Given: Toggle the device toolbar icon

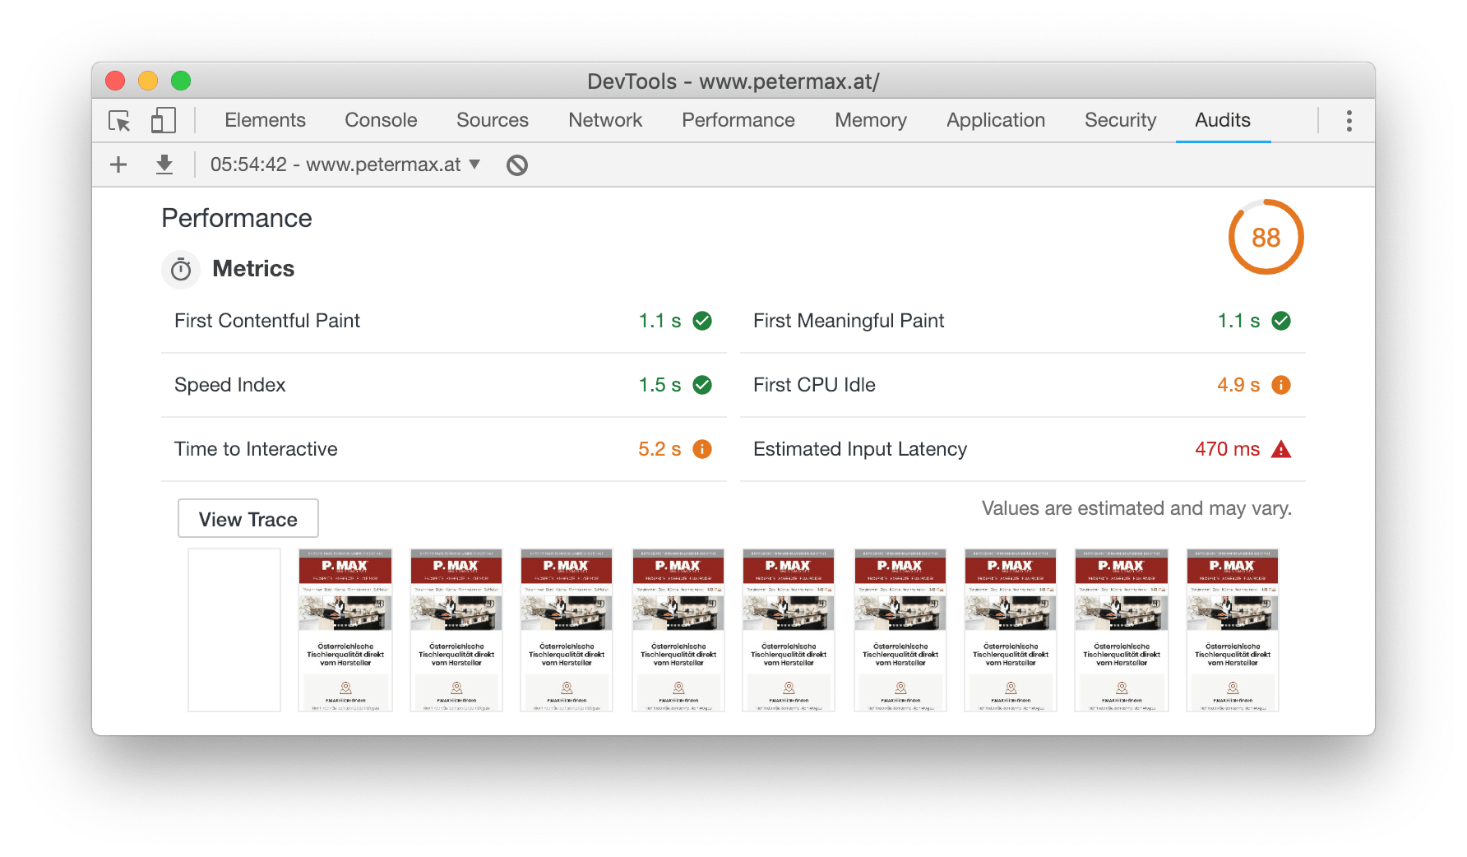Looking at the screenshot, I should [x=163, y=121].
